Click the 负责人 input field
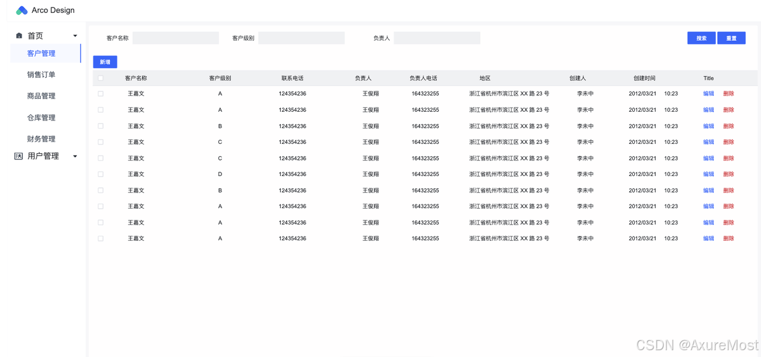This screenshot has width=761, height=357. (x=437, y=38)
